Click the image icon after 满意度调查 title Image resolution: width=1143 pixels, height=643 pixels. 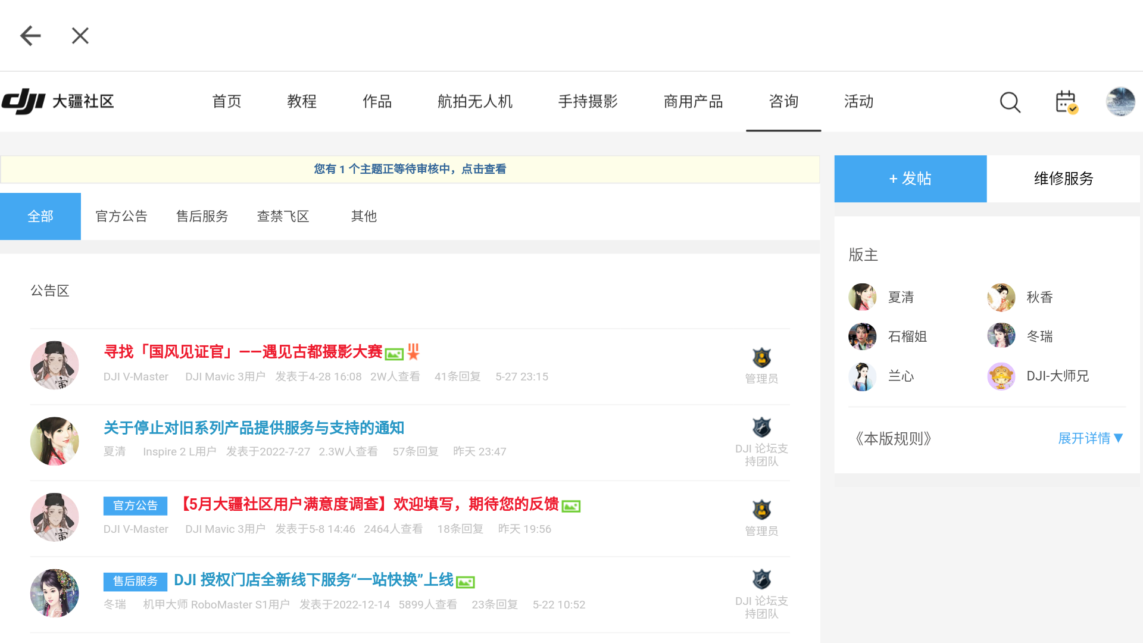(571, 506)
